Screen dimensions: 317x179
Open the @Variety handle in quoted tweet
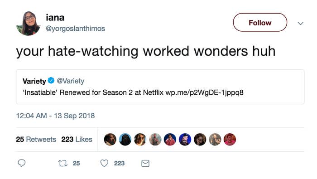71,81
